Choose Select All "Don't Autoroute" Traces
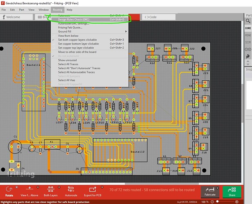 [90, 68]
